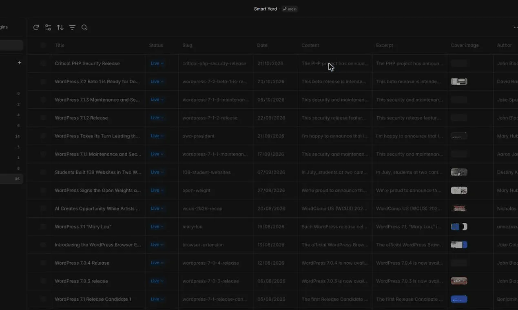Image resolution: width=518 pixels, height=310 pixels.
Task: Click the main branch badge
Action: 290,9
